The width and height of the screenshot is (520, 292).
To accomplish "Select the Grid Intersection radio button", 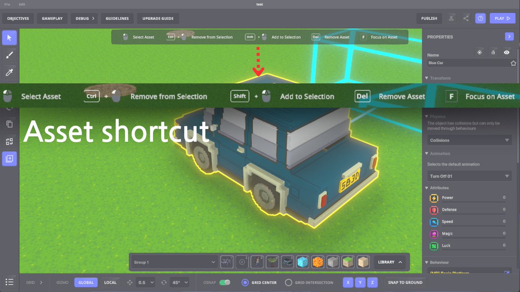I will pyautogui.click(x=288, y=282).
